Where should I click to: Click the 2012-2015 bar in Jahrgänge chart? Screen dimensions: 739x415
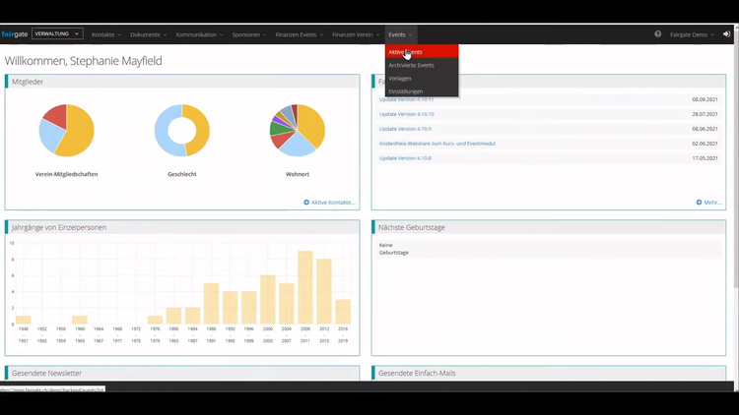(324, 291)
